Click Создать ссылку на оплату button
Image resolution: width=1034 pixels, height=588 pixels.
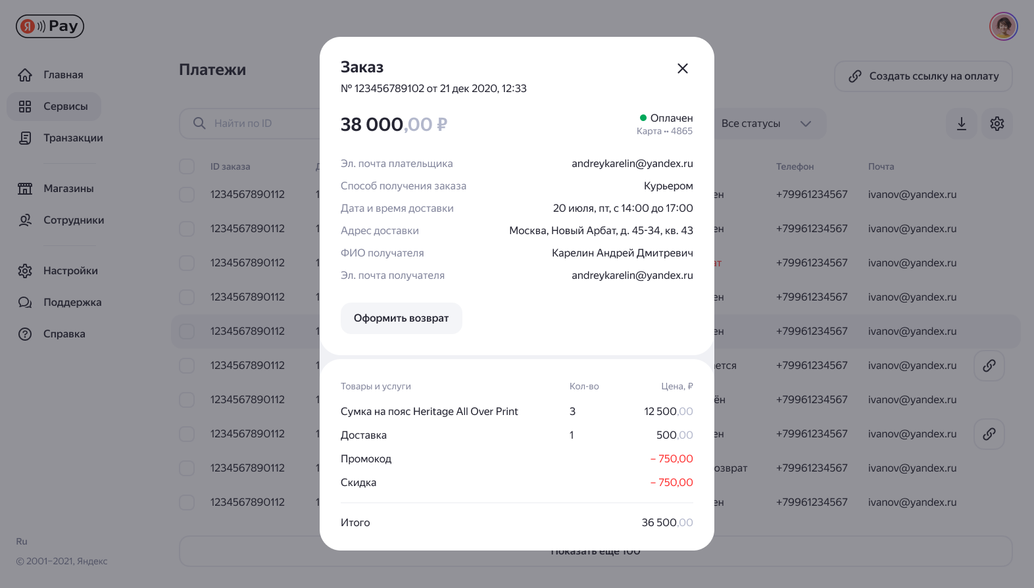click(923, 76)
